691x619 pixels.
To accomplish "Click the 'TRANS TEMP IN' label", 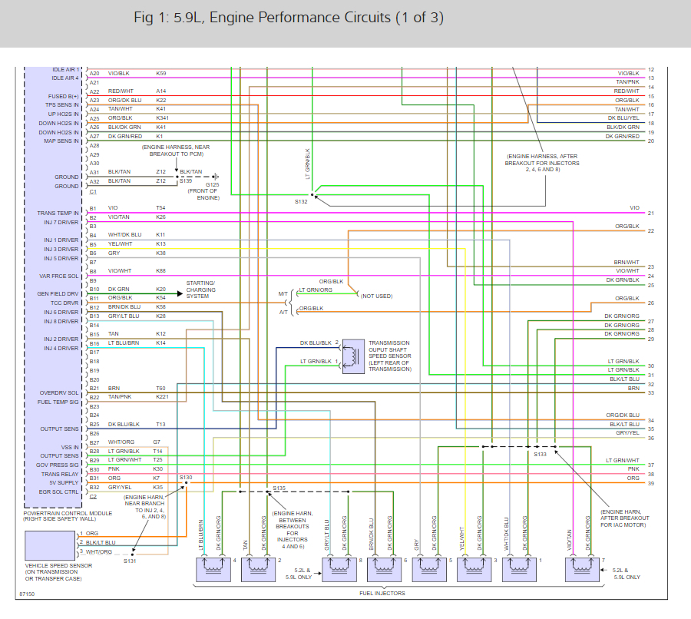I will point(58,213).
